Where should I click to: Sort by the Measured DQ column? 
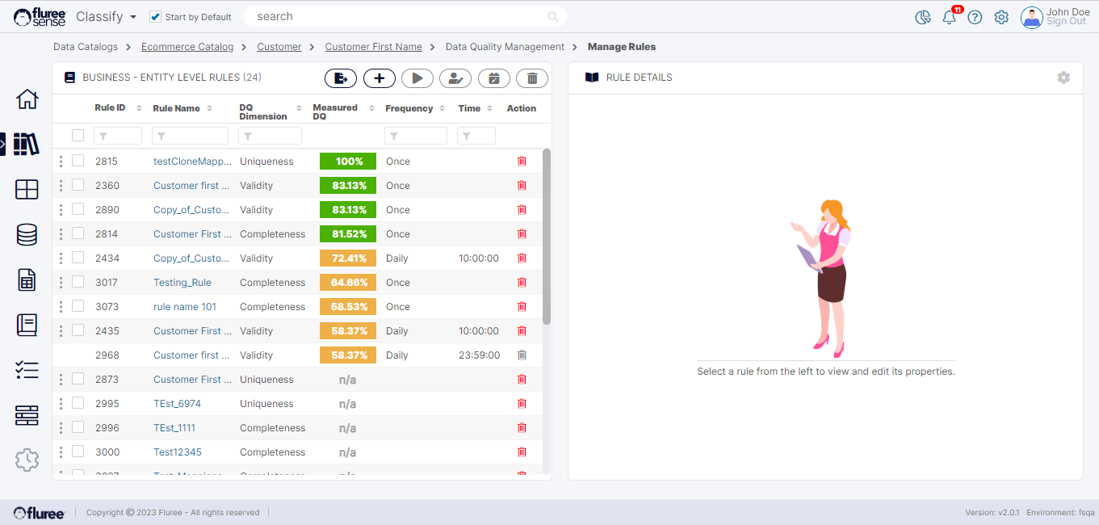(371, 108)
